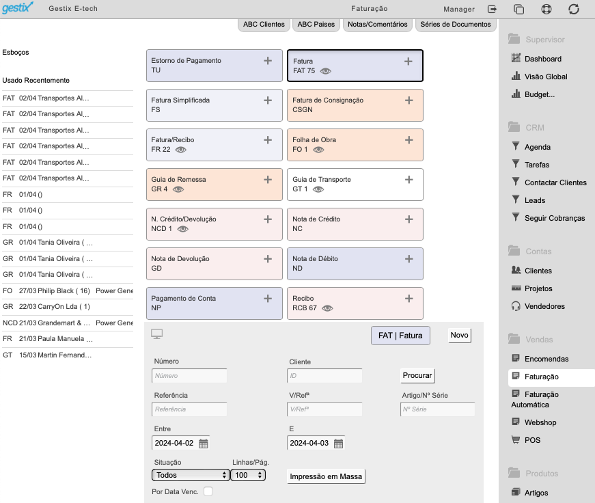Viewport: 595px width, 503px height.
Task: Click plus on Folha de Obra card
Action: click(x=409, y=140)
